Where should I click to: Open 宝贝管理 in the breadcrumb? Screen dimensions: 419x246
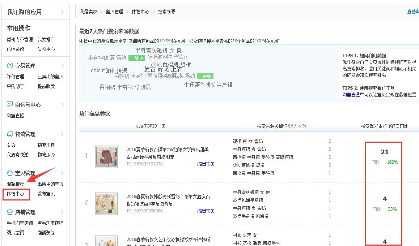115,11
